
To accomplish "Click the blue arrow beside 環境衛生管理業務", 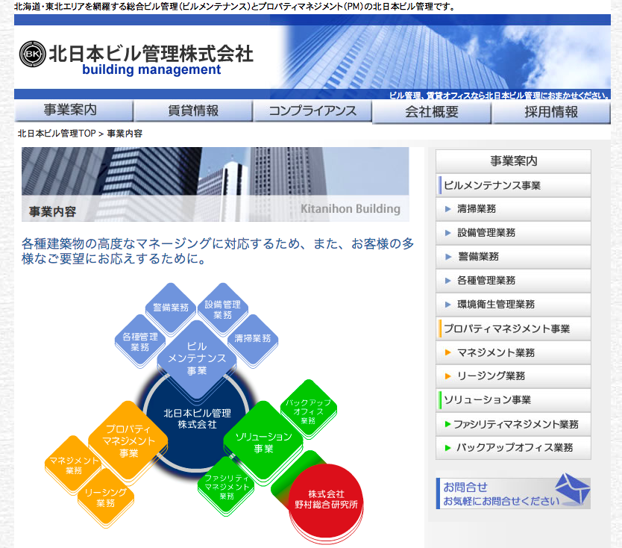I will [448, 305].
